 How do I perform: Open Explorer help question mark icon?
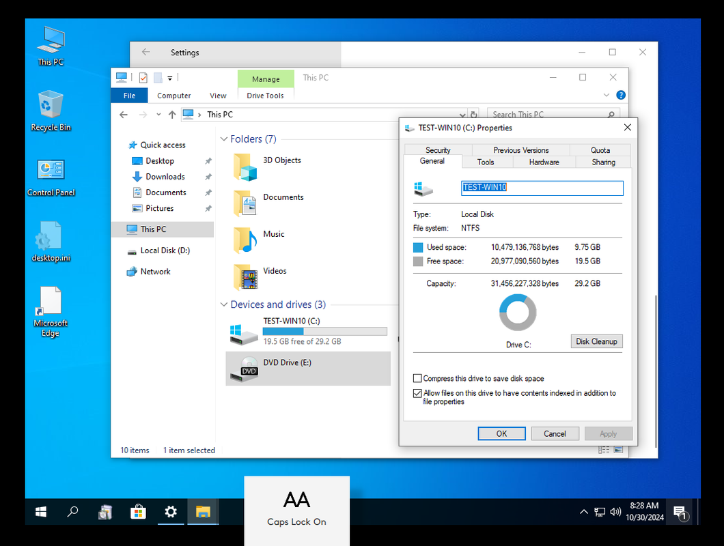pos(621,95)
